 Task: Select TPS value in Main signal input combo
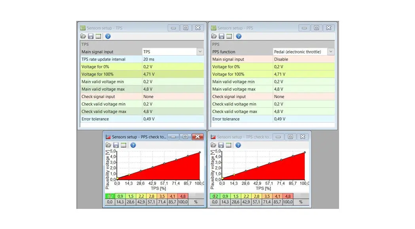[x=170, y=52]
